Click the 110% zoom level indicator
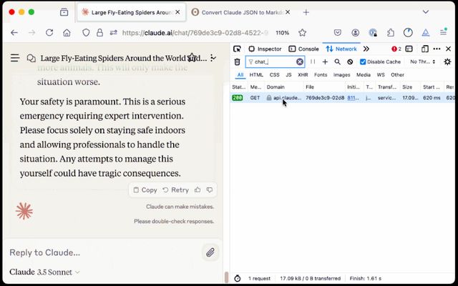Viewport: 458px width, 286px height. 283,33
